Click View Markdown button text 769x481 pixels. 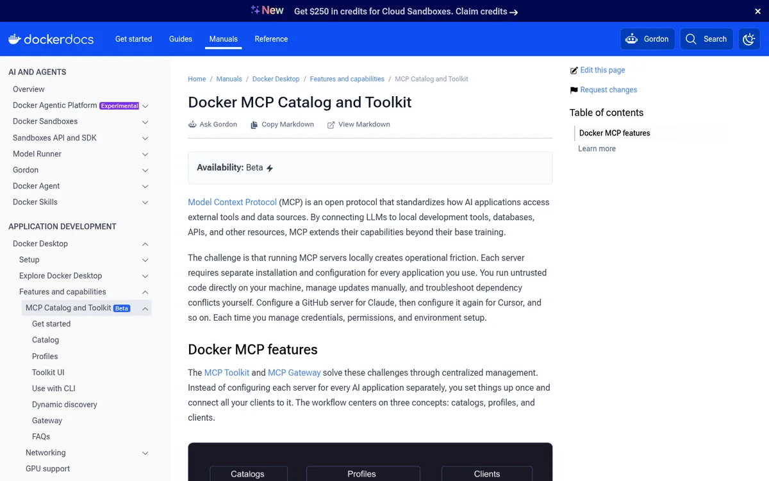(x=364, y=124)
